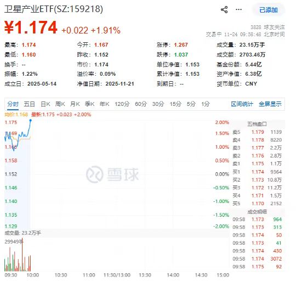Click the 市价 1.174 value
This screenshot has width=296, height=282.
coord(101,65)
